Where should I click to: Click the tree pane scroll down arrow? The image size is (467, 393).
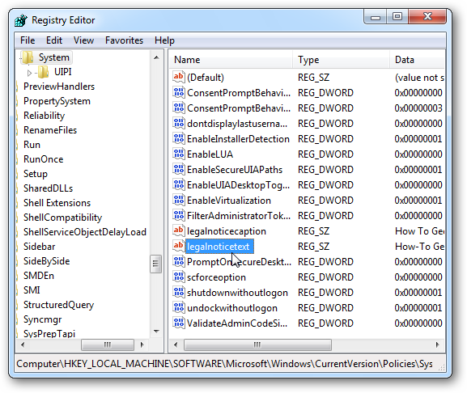click(x=156, y=332)
